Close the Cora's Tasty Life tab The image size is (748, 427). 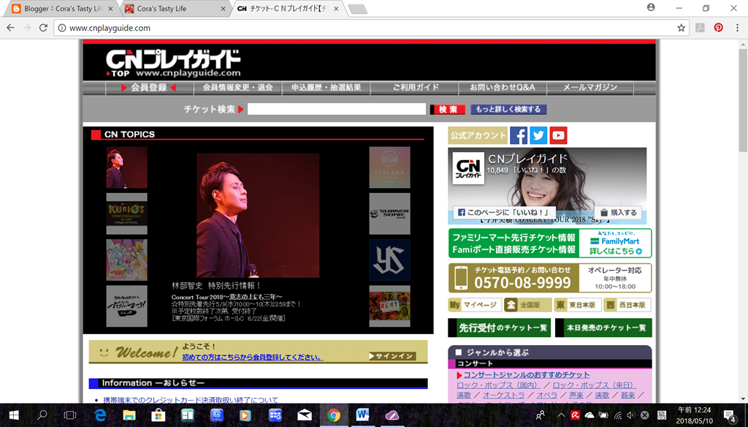pyautogui.click(x=224, y=9)
